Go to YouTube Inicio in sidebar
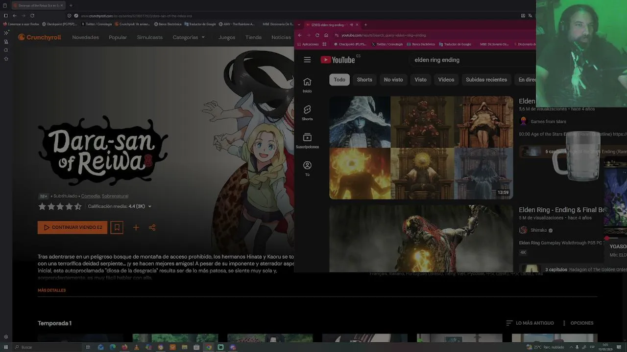The image size is (627, 352). [307, 85]
